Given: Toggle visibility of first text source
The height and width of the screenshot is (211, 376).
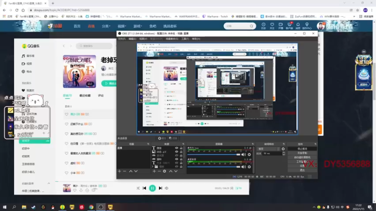Looking at the screenshot, I should [x=177, y=148].
